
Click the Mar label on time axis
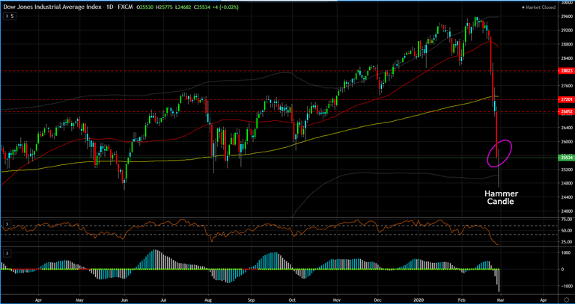502,300
